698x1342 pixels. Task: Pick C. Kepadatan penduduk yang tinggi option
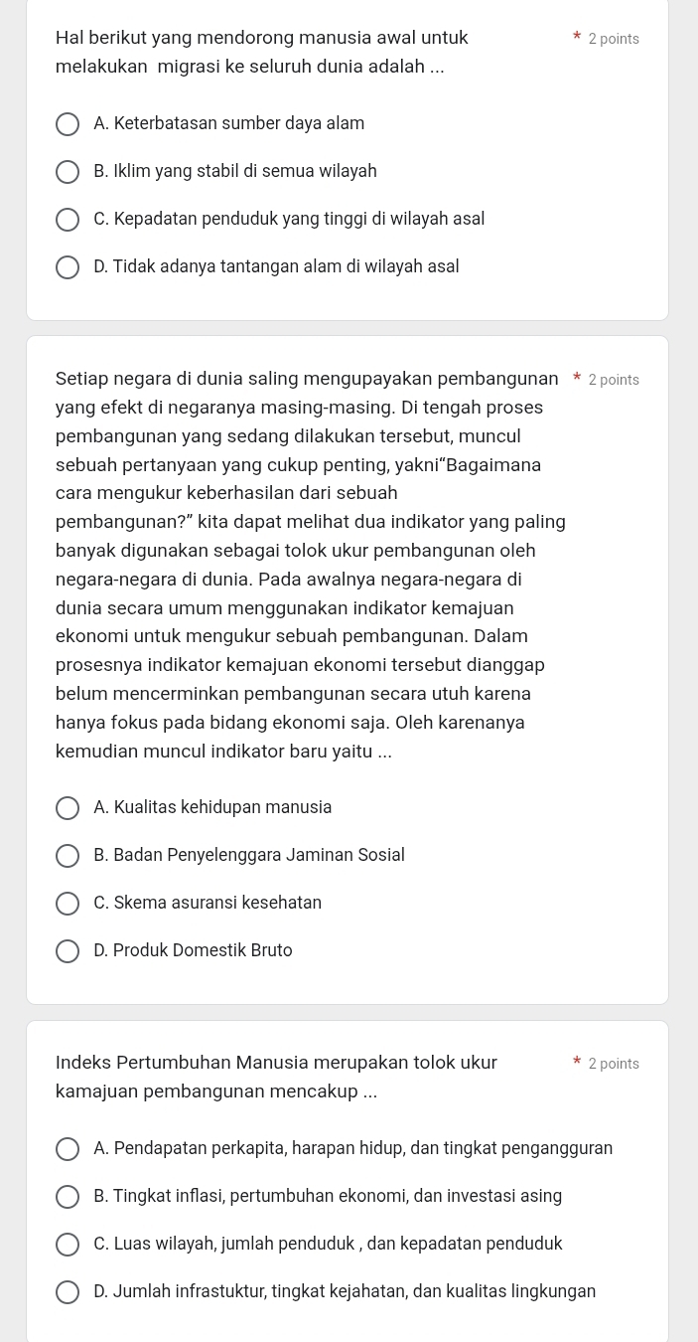[x=68, y=220]
